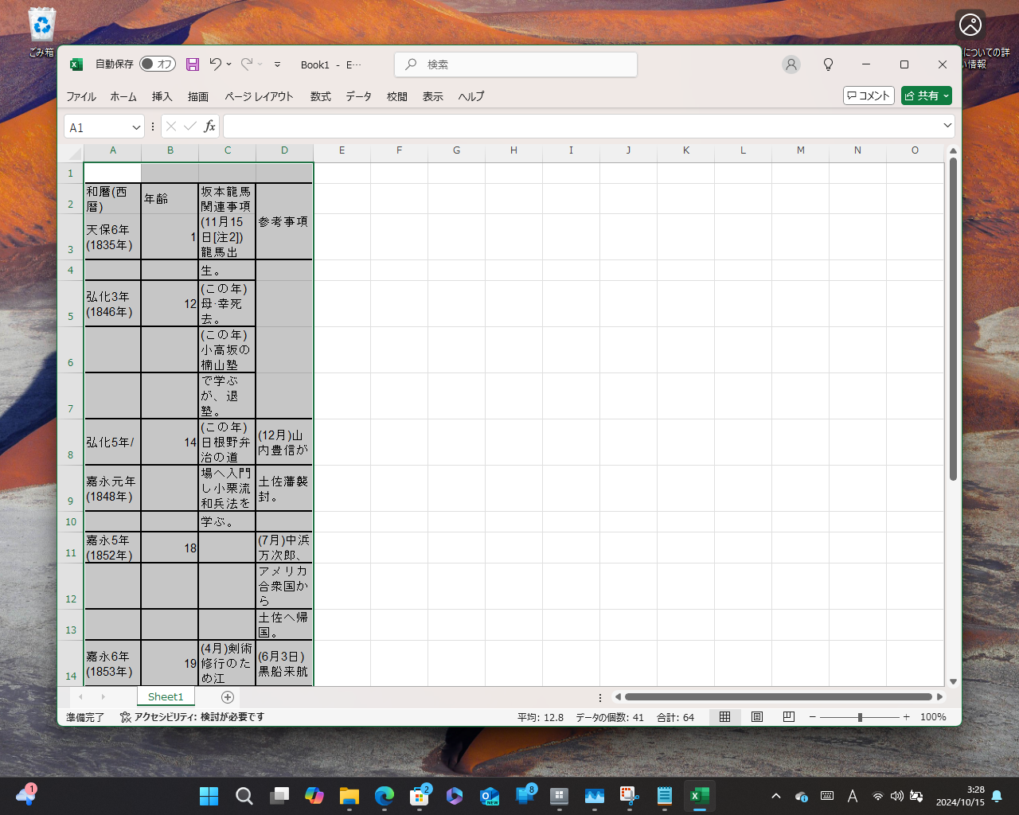Toggle the Ribbon display options chevron
The image size is (1019, 815).
[277, 65]
